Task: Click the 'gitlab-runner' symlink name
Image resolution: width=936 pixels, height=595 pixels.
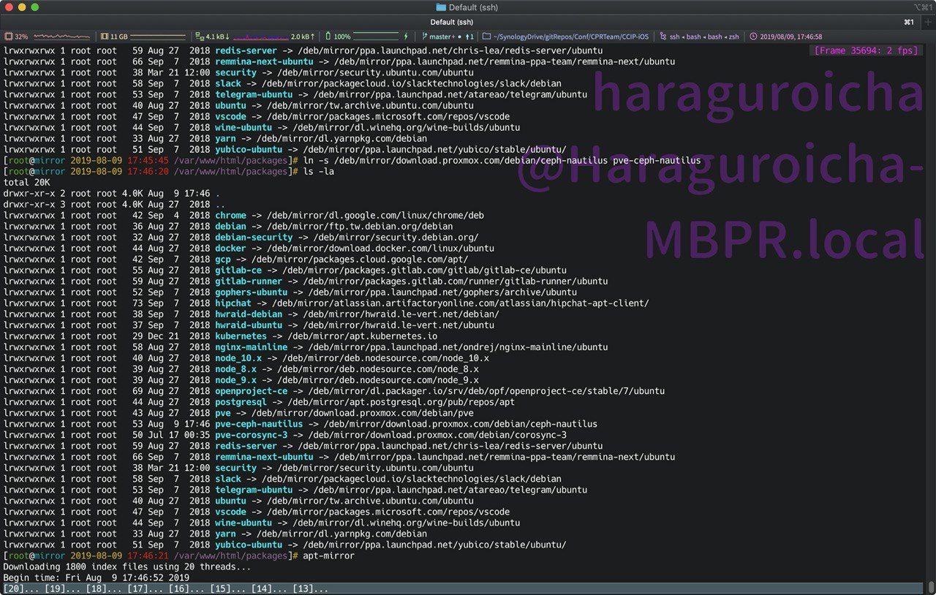Action: point(249,281)
